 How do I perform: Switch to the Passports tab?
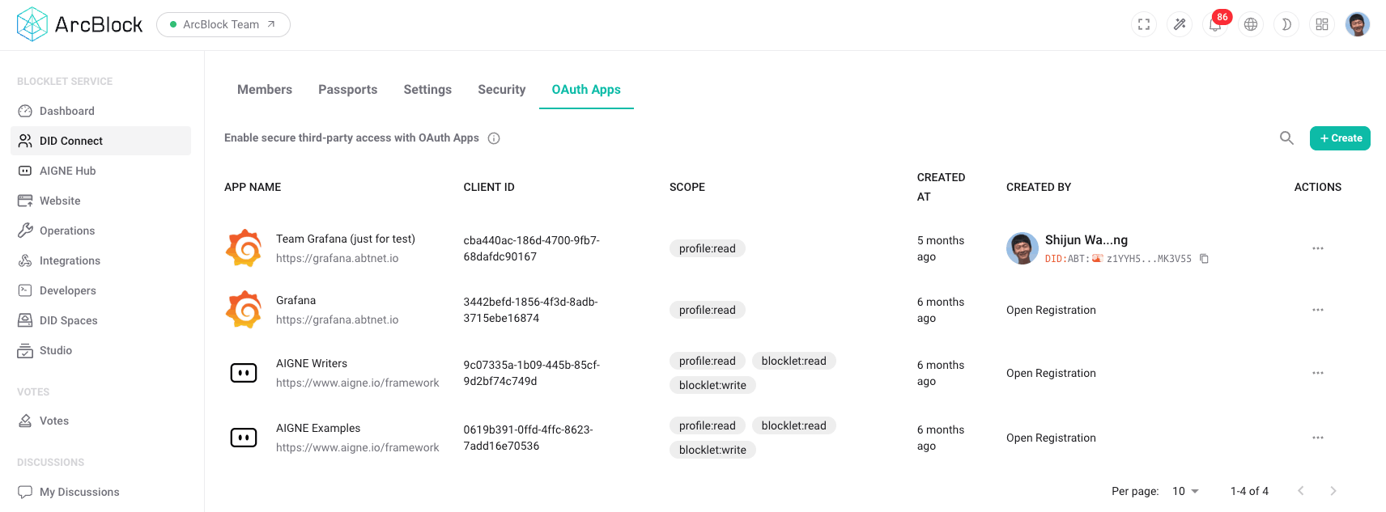348,90
